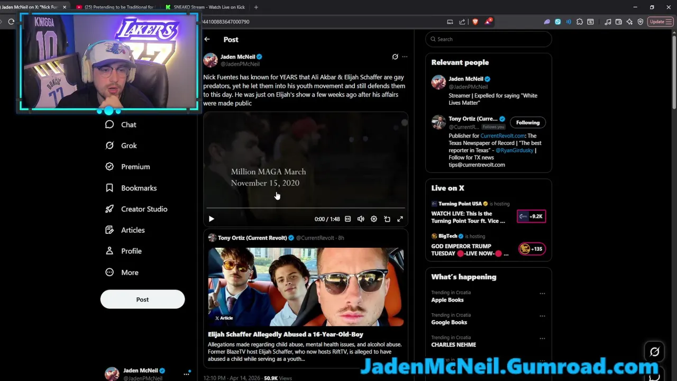Open the CHARLES NEHME trending topic
Screen dimensions: 677x381
(x=453, y=344)
